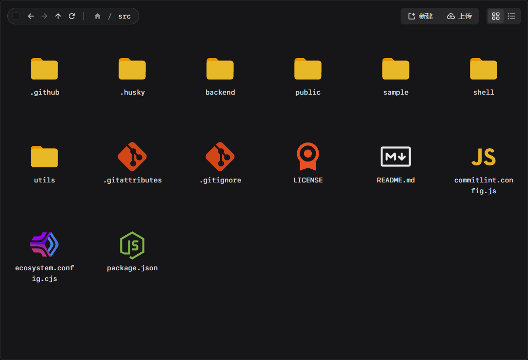Go forward using the right arrow
The width and height of the screenshot is (528, 360).
[x=44, y=16]
